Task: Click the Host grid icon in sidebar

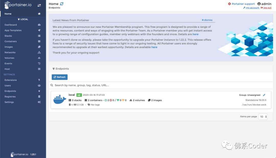Action: 39,69
